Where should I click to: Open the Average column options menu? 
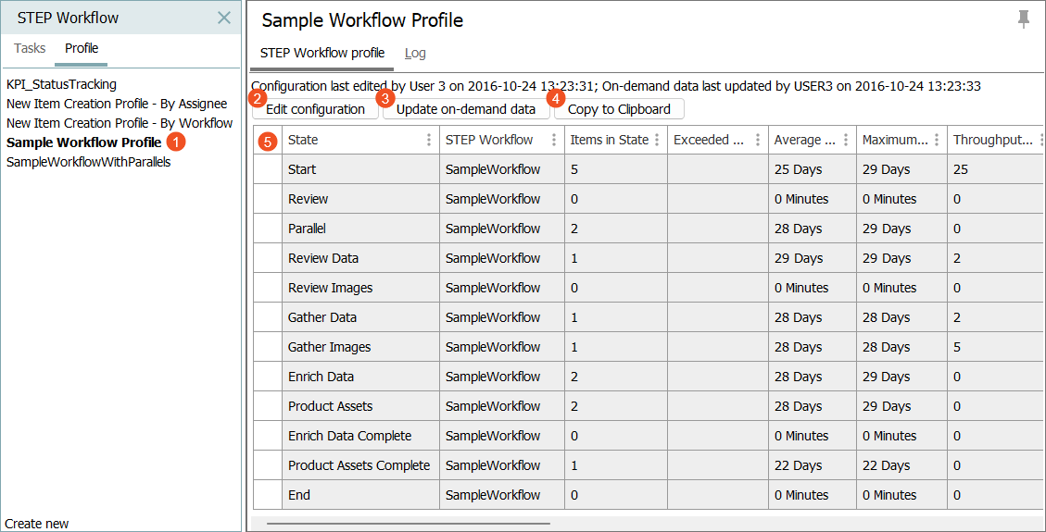coord(845,140)
